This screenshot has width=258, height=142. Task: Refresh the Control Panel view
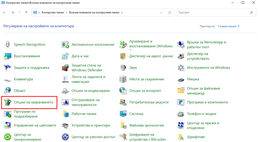pyautogui.click(x=170, y=13)
